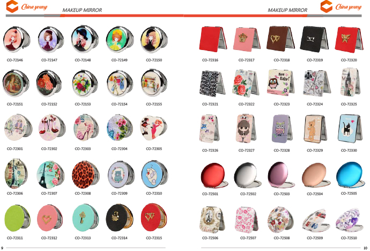Click the red double heart mirror CO-72315
This screenshot has height=251, width=370.
coord(153,217)
